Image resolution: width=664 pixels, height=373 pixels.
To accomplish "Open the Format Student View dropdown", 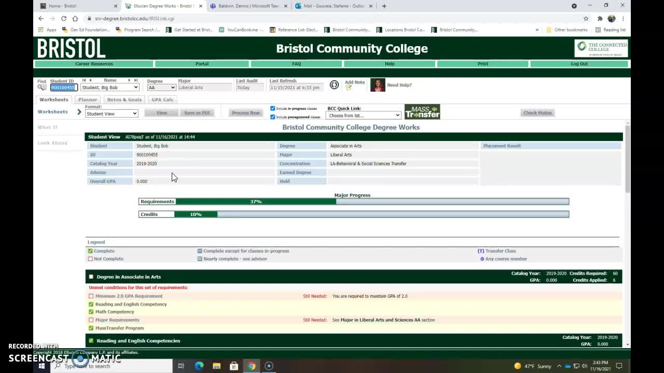I will (112, 113).
